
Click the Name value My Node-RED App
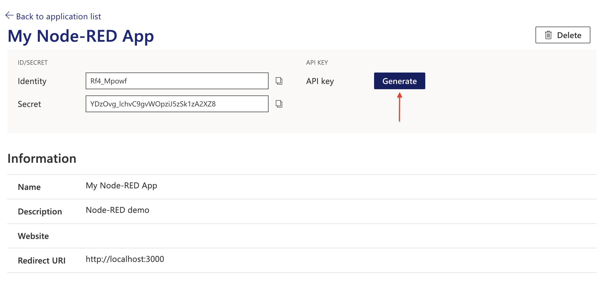121,185
